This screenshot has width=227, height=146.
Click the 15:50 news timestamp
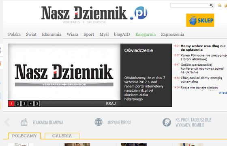(176, 78)
